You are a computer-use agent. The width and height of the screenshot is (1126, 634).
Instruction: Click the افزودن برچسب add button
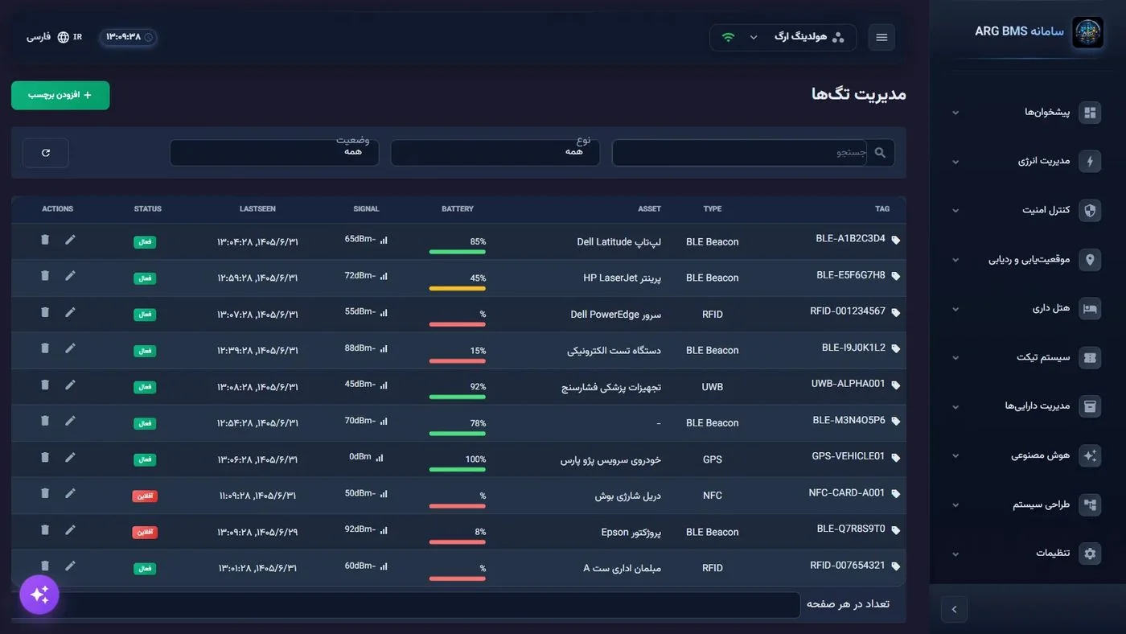(60, 95)
